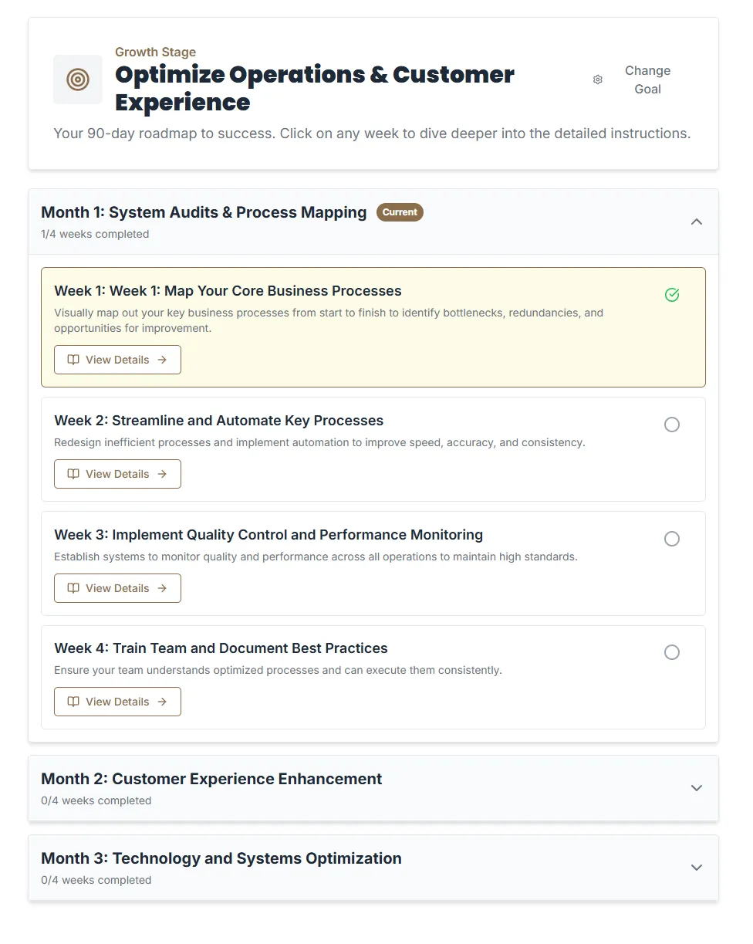Click Month 2 Customer Experience Enhancement heading
This screenshot has width=753, height=944.
pos(211,779)
